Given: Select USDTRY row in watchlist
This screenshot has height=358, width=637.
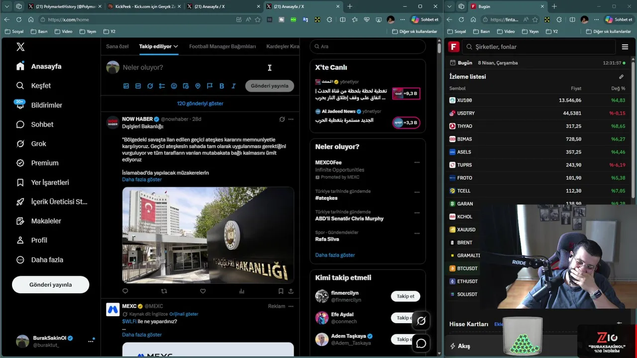Looking at the screenshot, I should [x=537, y=113].
